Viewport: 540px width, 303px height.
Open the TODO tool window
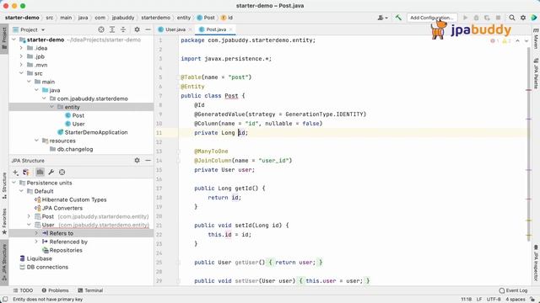[x=23, y=290]
